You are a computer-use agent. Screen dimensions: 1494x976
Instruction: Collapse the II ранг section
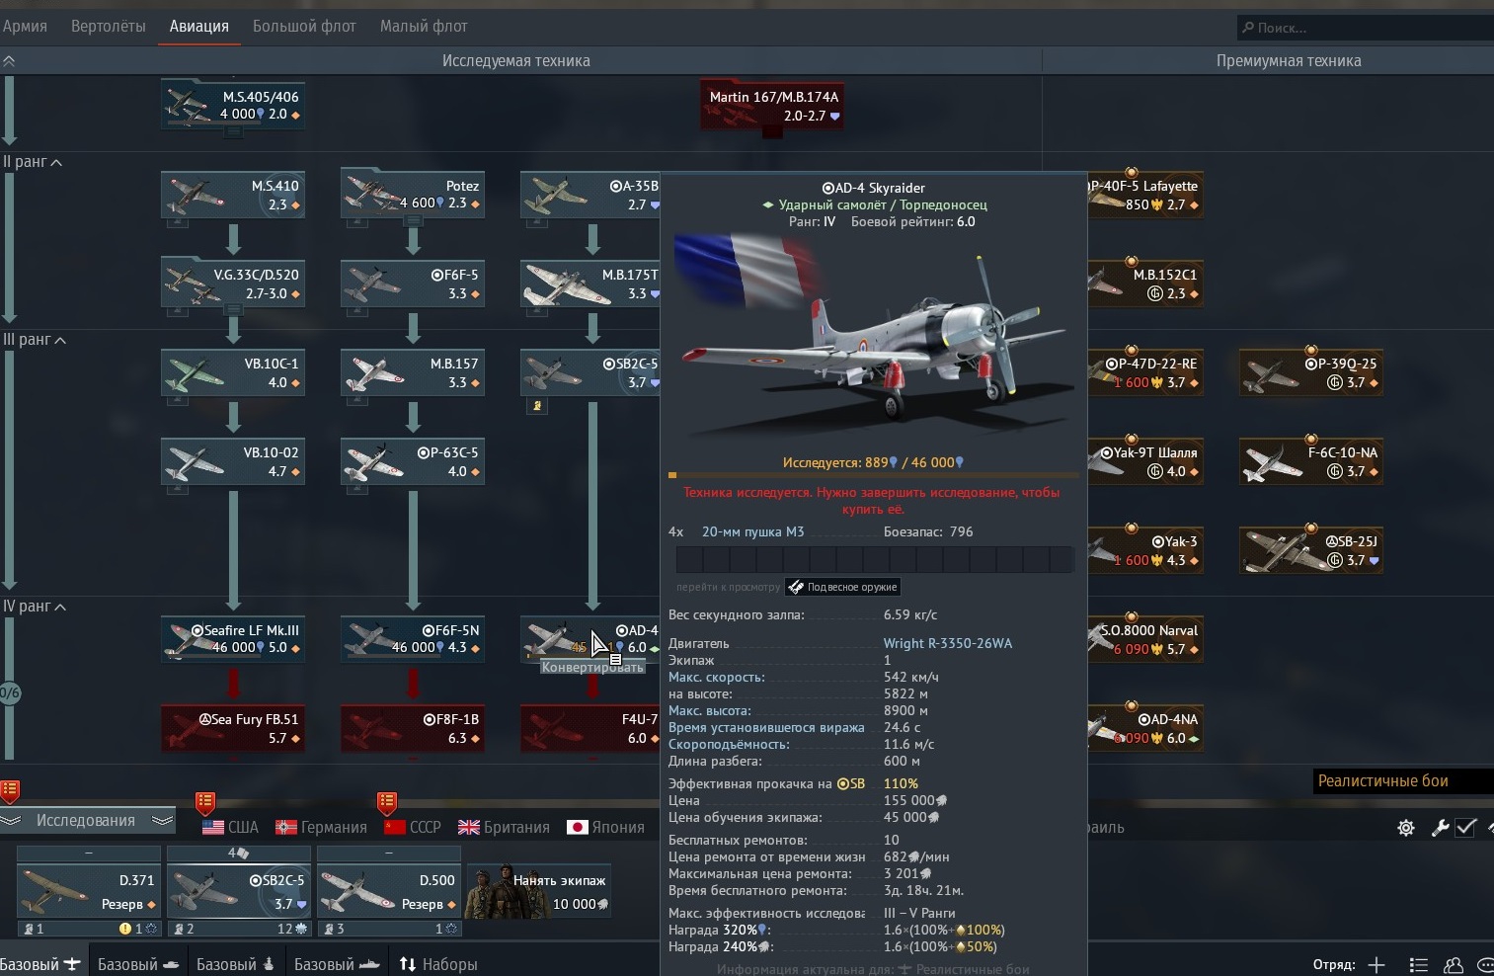34,162
